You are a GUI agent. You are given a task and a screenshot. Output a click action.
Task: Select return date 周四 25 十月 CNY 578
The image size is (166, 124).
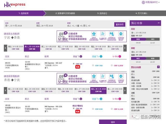point(49,90)
